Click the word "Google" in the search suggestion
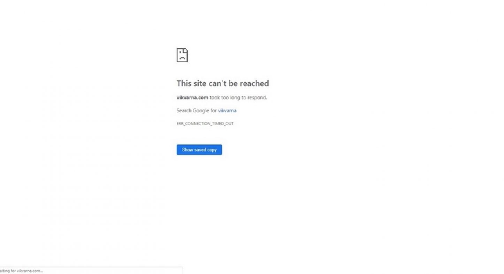 tap(201, 111)
